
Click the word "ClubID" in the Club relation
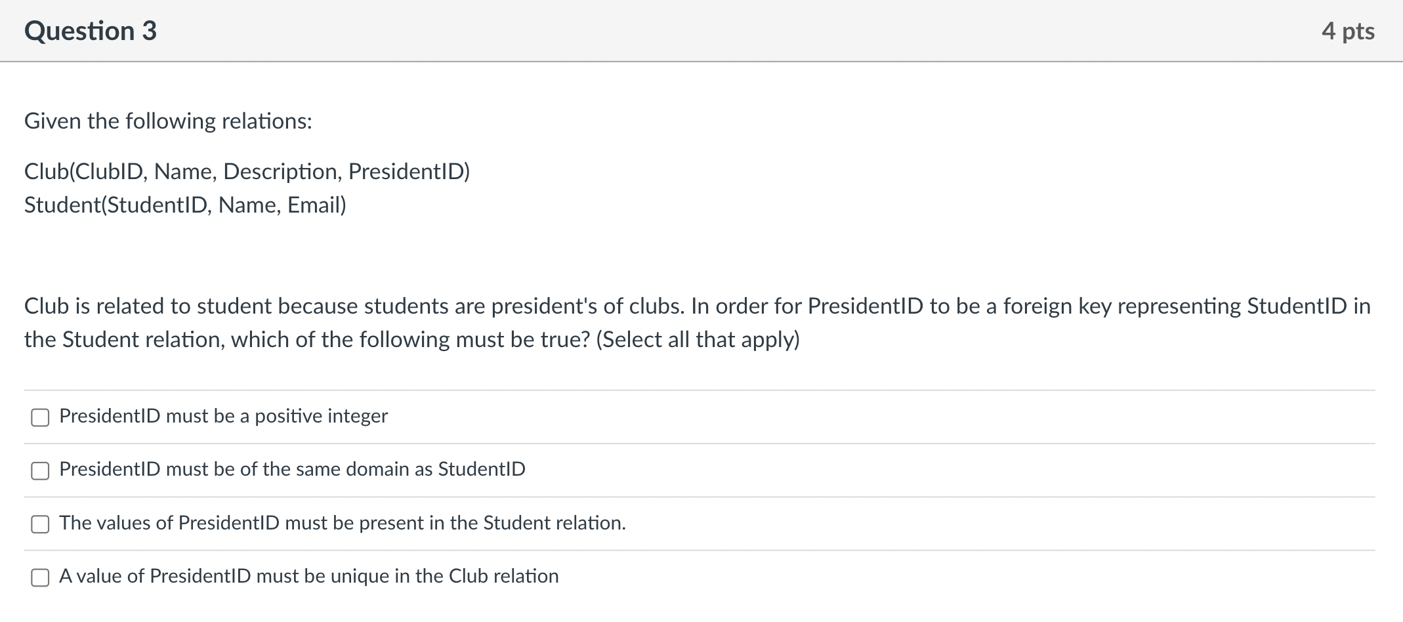[110, 171]
